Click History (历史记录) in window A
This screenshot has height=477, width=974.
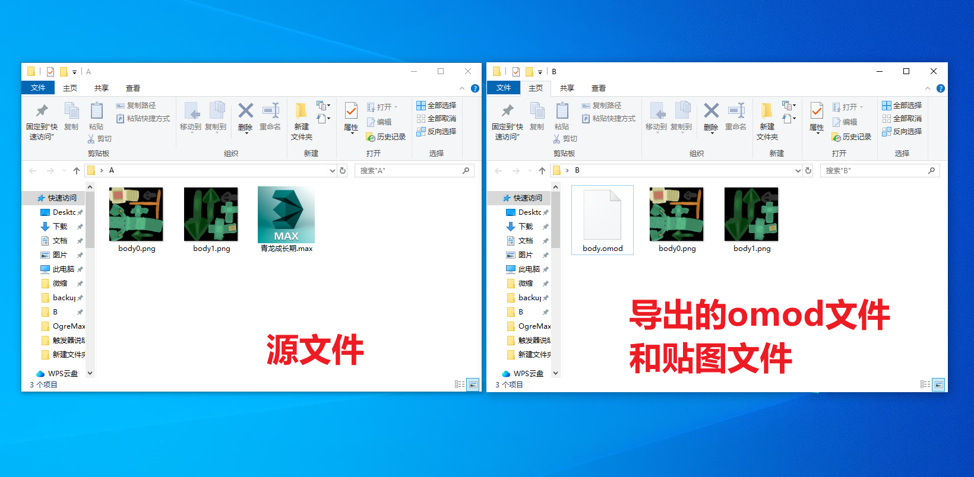(x=385, y=137)
